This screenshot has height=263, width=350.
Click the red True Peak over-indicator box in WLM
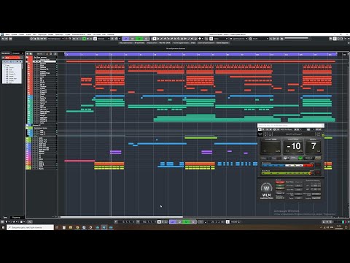[x=318, y=172]
